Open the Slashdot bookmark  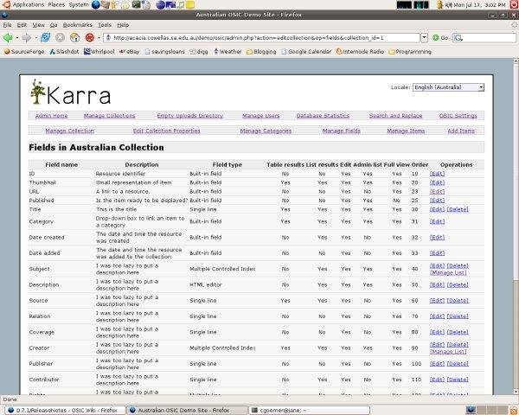click(x=64, y=52)
